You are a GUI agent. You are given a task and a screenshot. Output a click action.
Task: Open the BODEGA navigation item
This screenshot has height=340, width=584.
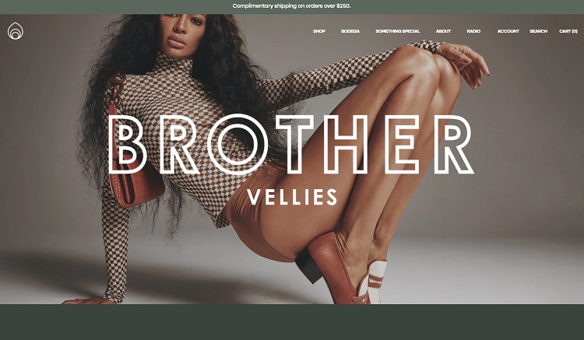pyautogui.click(x=350, y=31)
